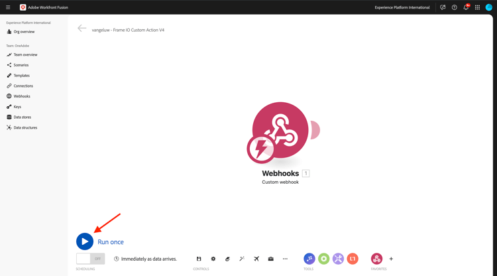Click the Notes icon in controls
Screen dimensions: 497x276
[227, 259]
